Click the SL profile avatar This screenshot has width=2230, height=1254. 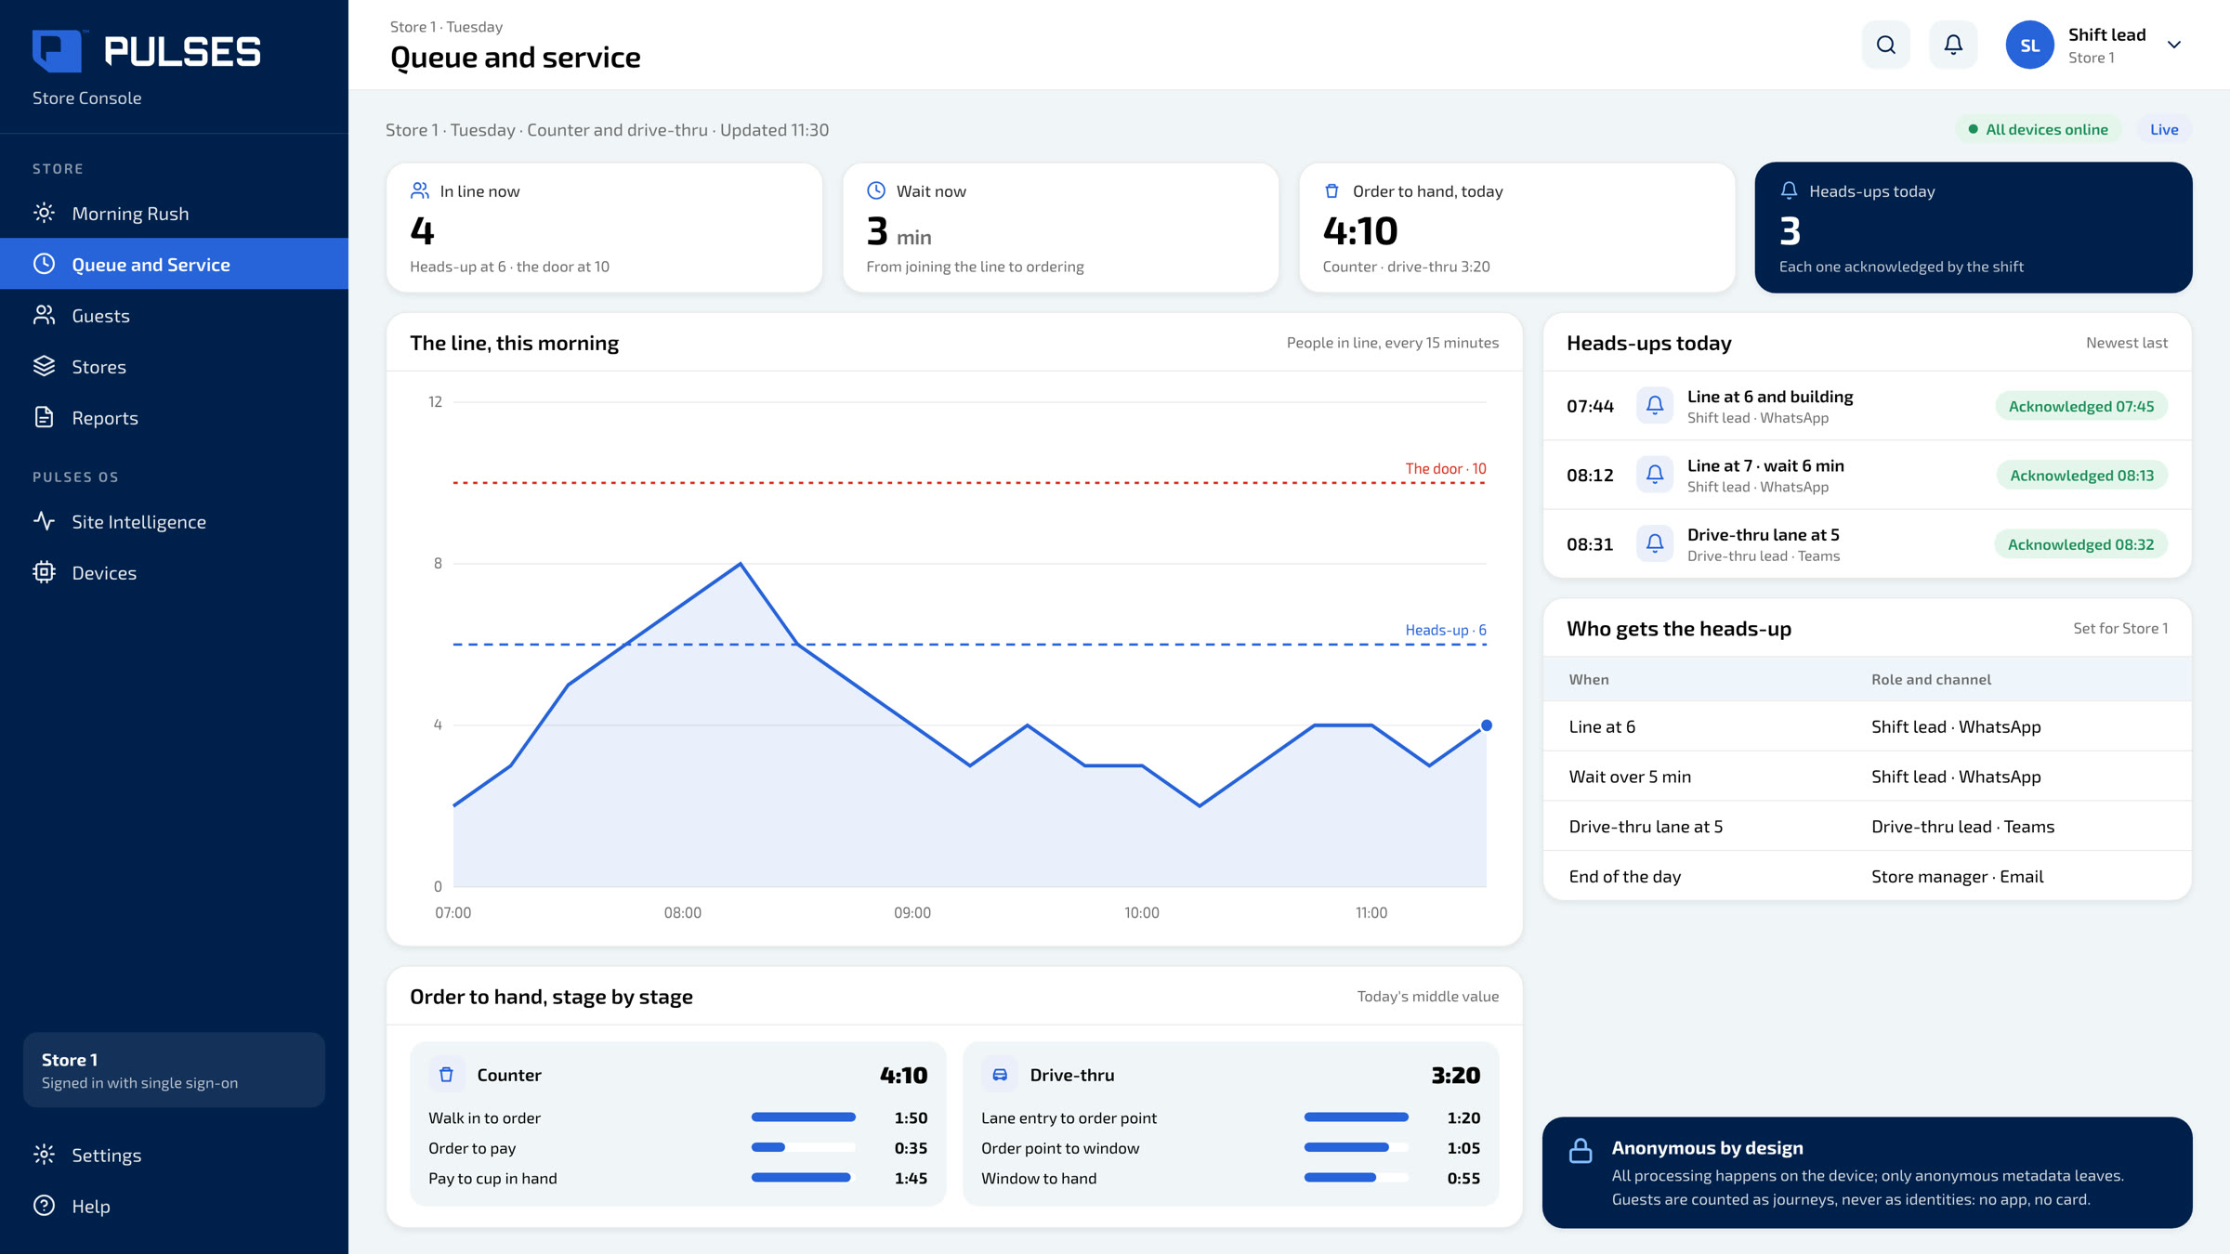(x=2029, y=45)
